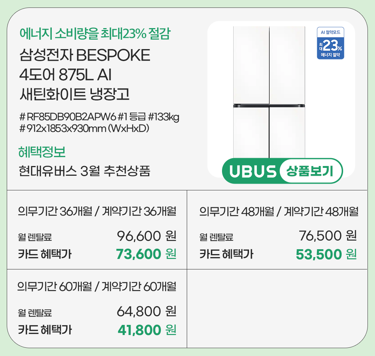The image size is (375, 356).
Task: Choose the 36개월 contract period plan
Action: point(97,212)
